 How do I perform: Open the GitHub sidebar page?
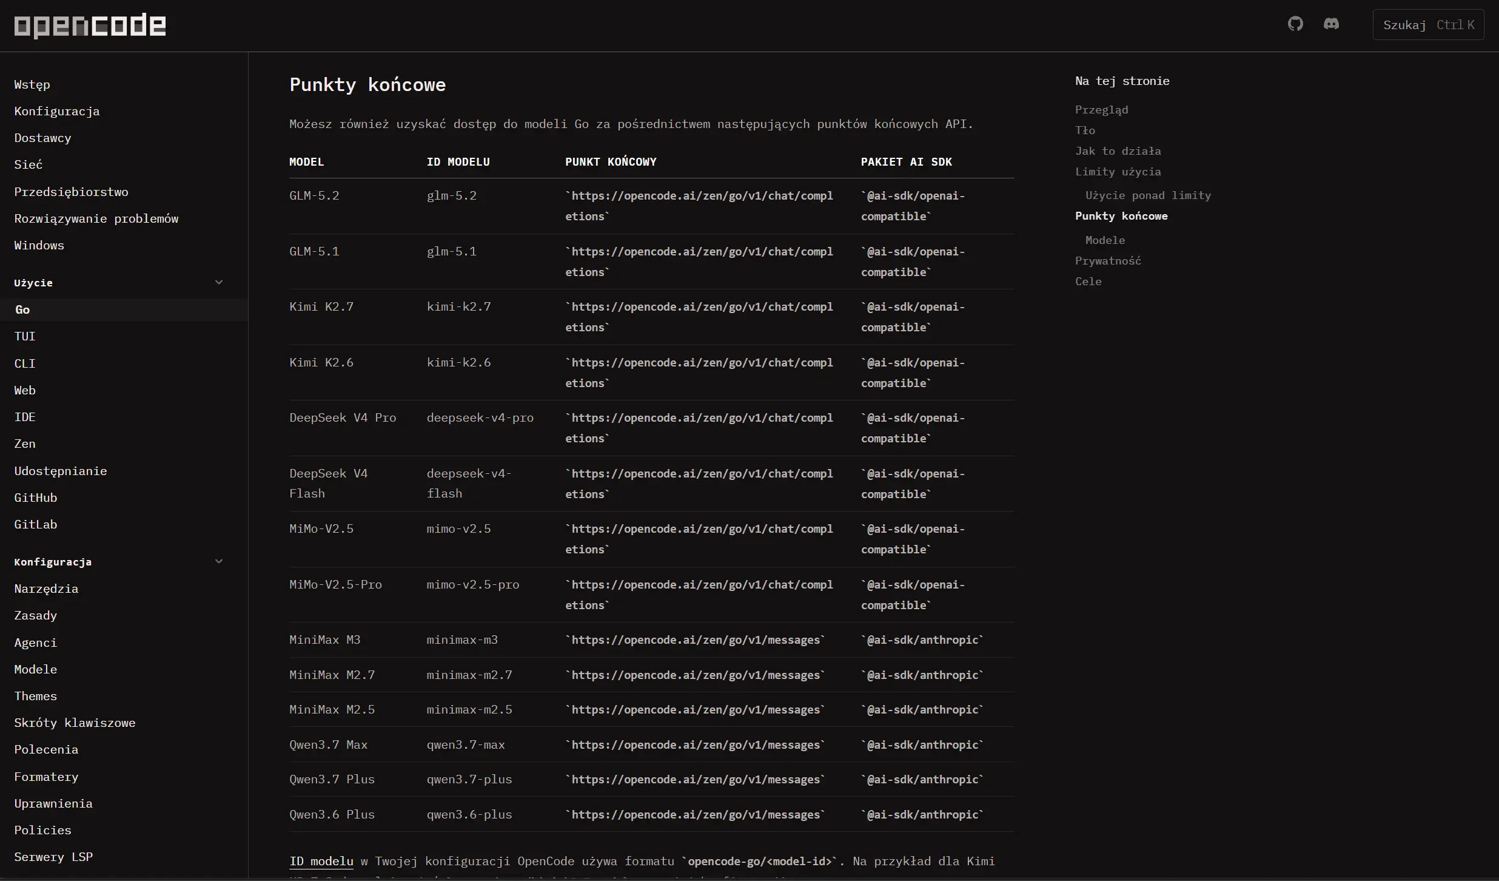[36, 498]
